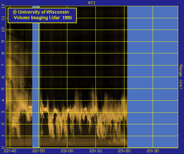Select the 22:50 time axis label
Image resolution: width=184 pixels, height=154 pixels.
(x=38, y=151)
